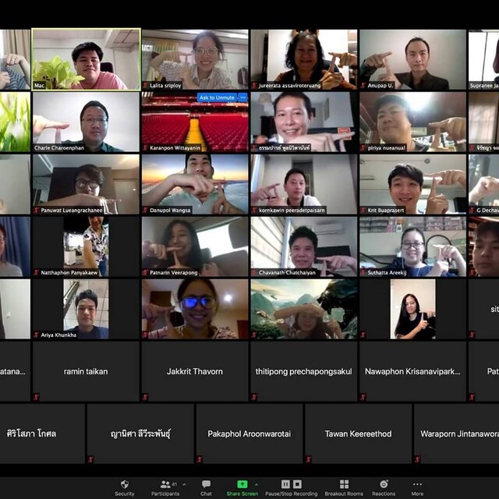
Task: Select Patnarin Veerapong's video tile
Action: click(195, 246)
